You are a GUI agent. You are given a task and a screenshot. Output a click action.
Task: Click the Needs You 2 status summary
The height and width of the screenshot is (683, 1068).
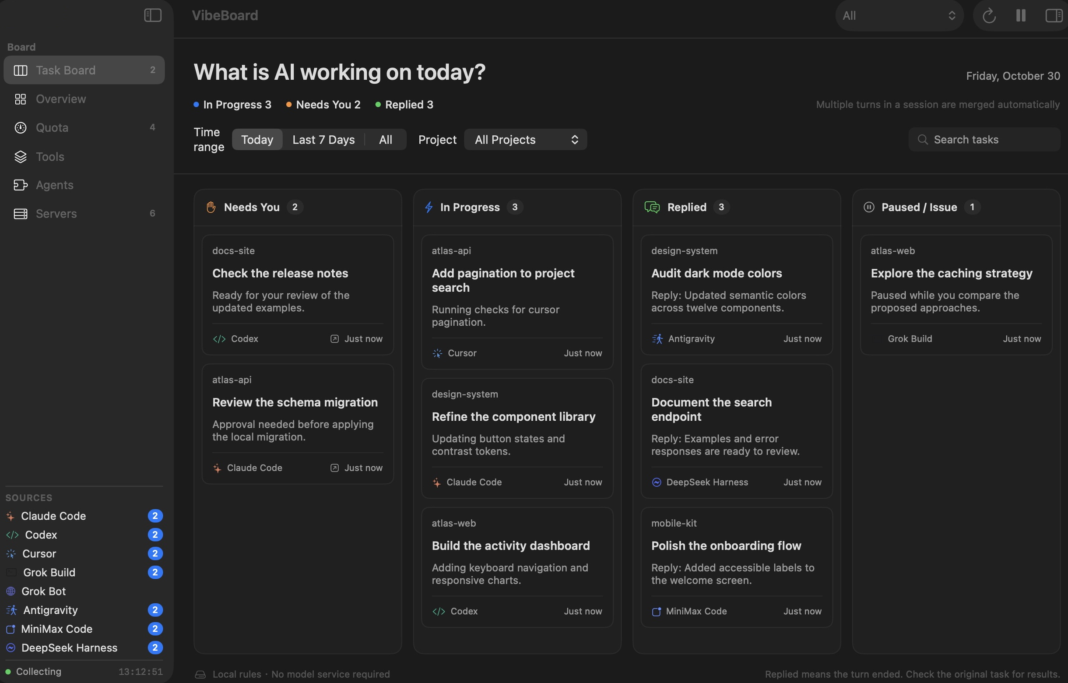point(323,105)
